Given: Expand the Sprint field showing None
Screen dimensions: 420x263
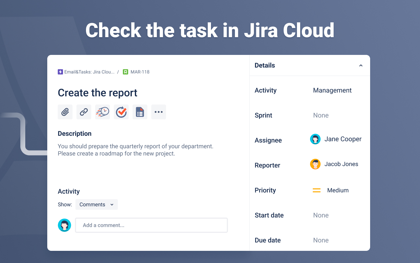Looking at the screenshot, I should (321, 115).
